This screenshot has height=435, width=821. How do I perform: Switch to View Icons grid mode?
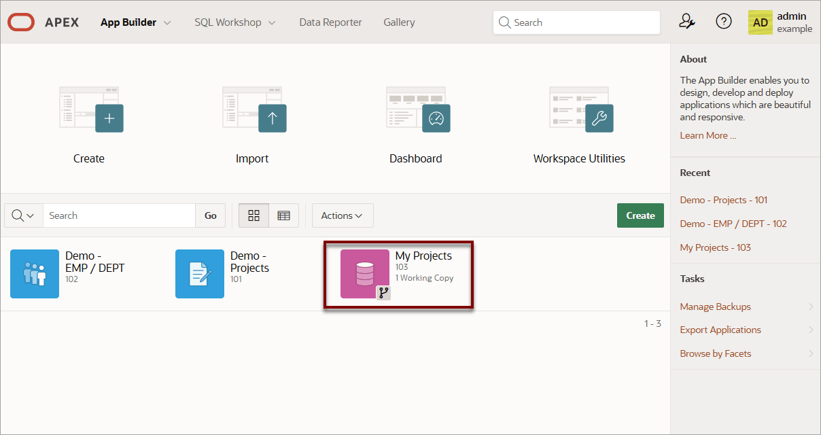point(254,215)
